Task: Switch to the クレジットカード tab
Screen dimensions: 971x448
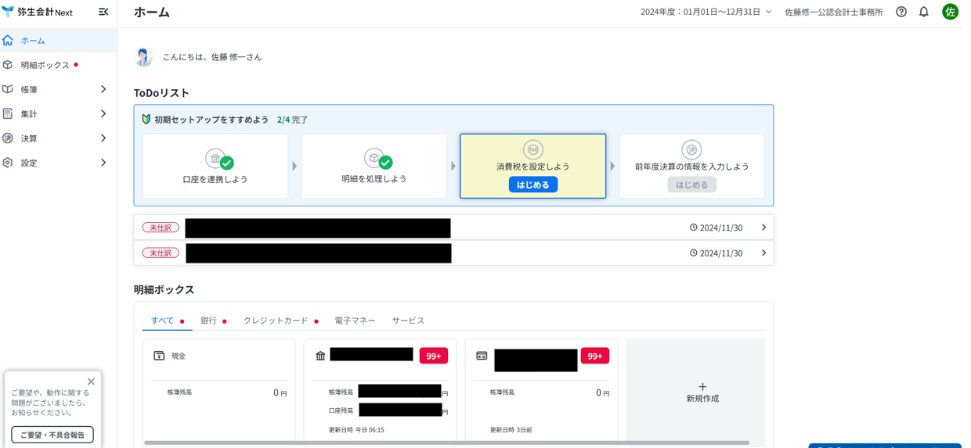Action: coord(276,321)
